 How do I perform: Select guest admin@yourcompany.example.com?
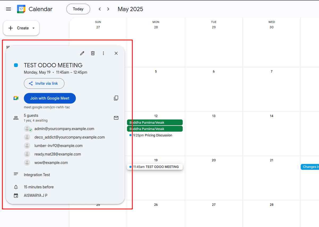point(64,129)
